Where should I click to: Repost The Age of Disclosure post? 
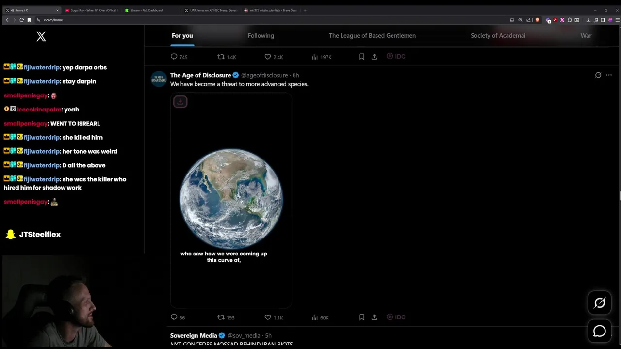[226, 317]
